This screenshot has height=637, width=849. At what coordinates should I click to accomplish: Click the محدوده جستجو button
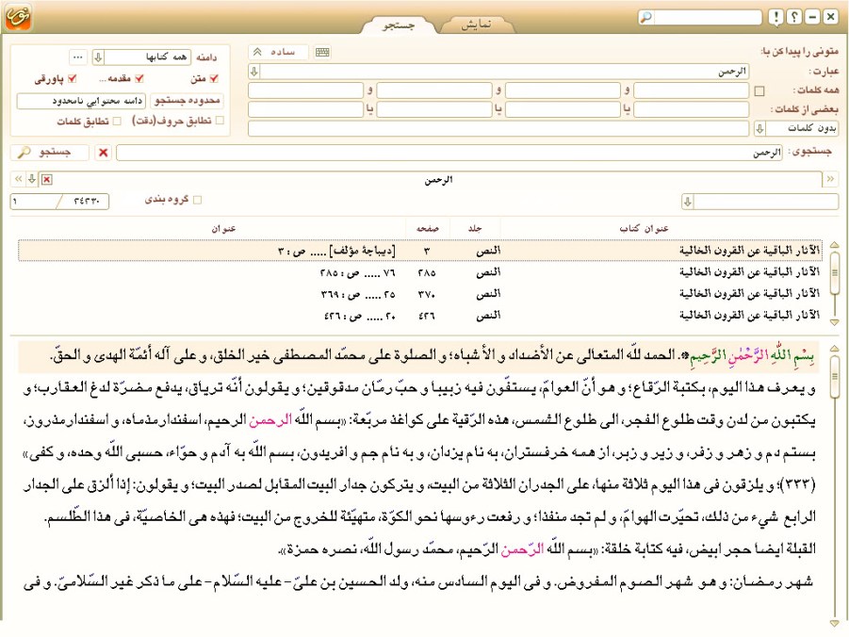[x=187, y=101]
